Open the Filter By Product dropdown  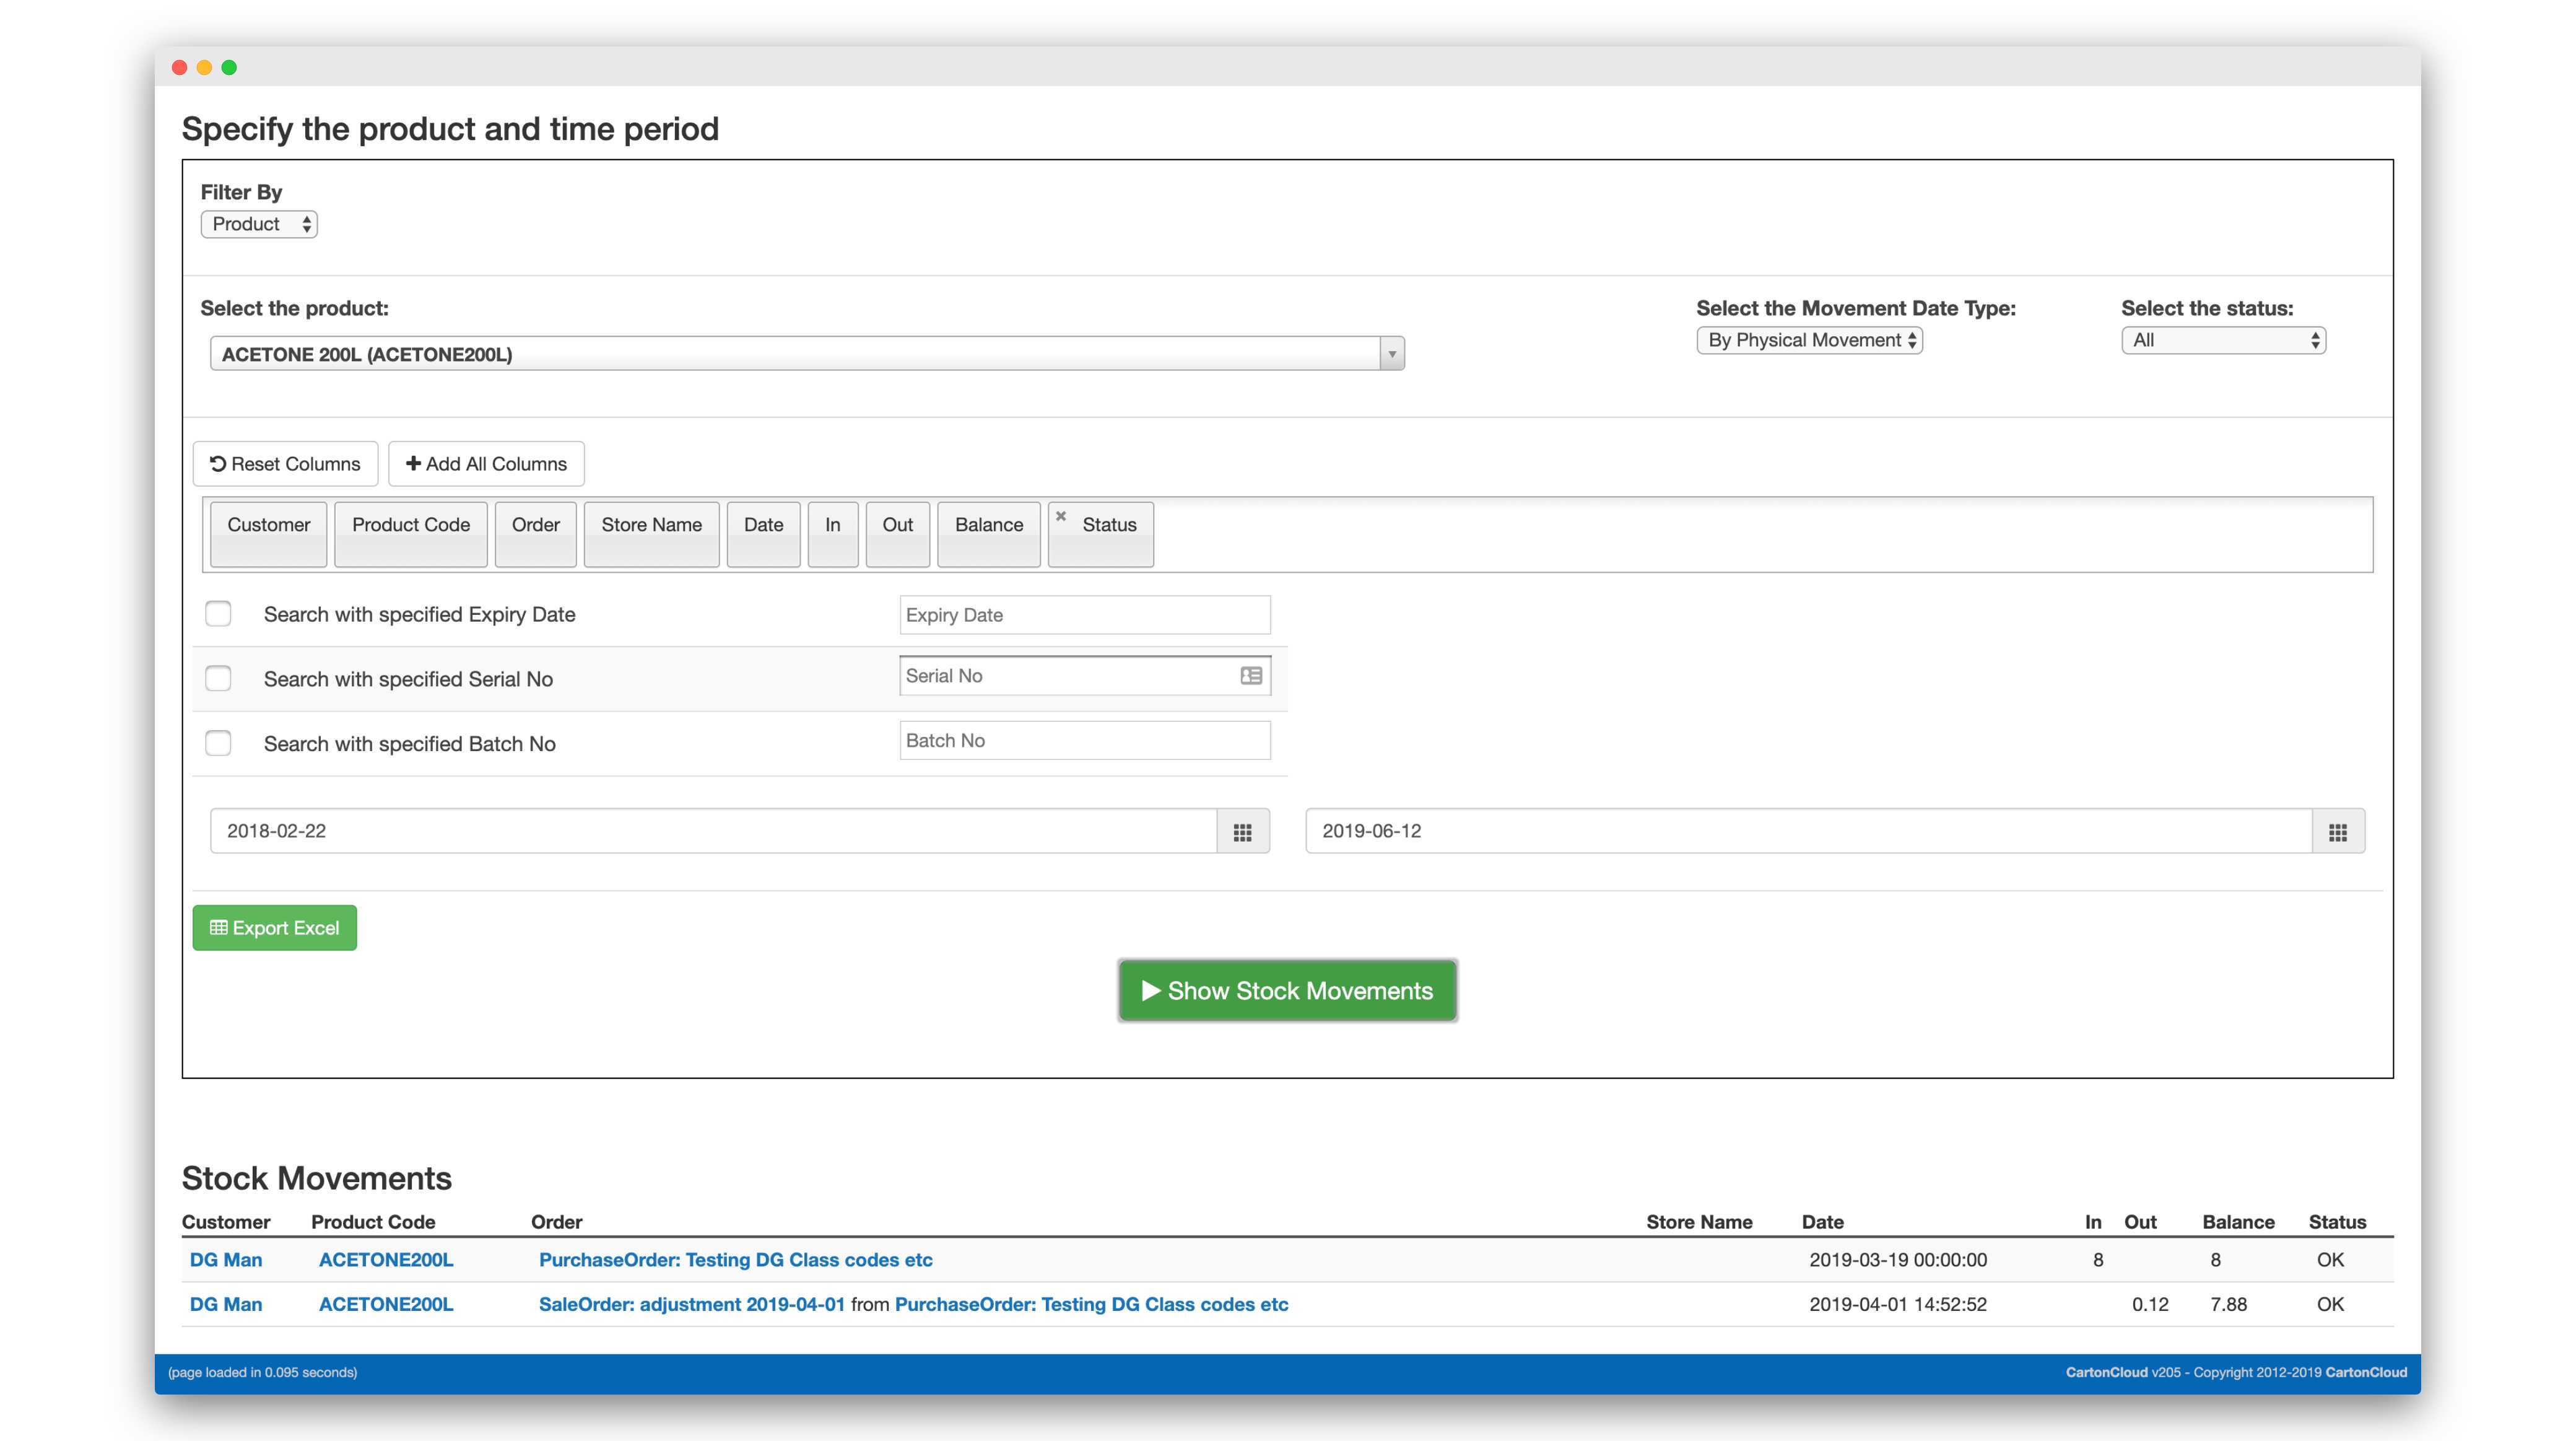pyautogui.click(x=259, y=224)
